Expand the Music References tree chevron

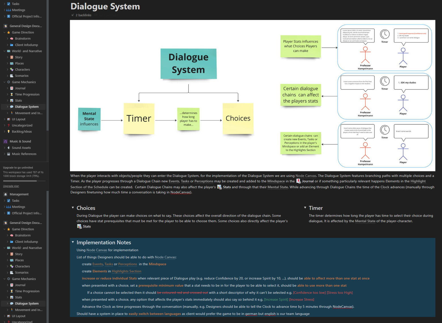(4, 154)
